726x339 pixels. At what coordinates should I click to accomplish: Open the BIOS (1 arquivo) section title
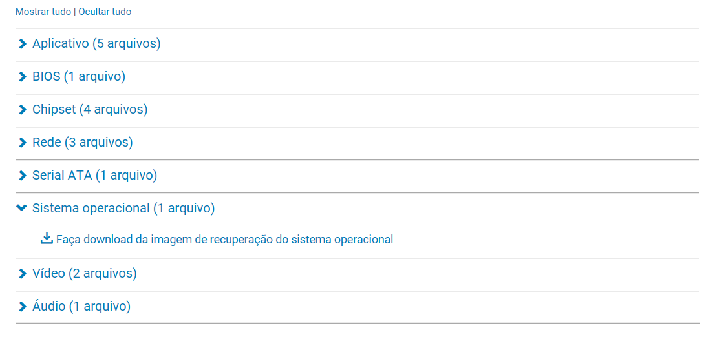pos(79,77)
